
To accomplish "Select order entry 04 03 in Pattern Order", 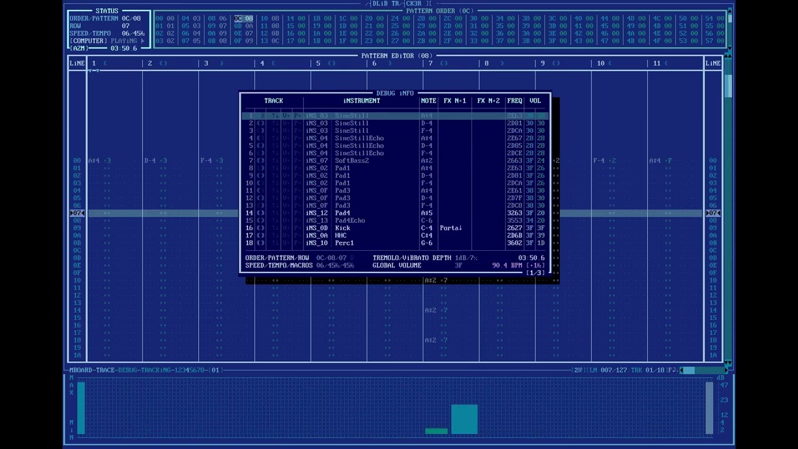I will 191,19.
